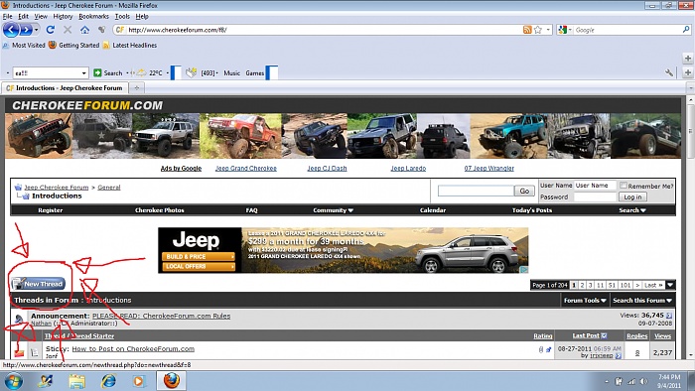Click the browser Forward arrow button
This screenshot has width=695, height=391.
(x=26, y=30)
